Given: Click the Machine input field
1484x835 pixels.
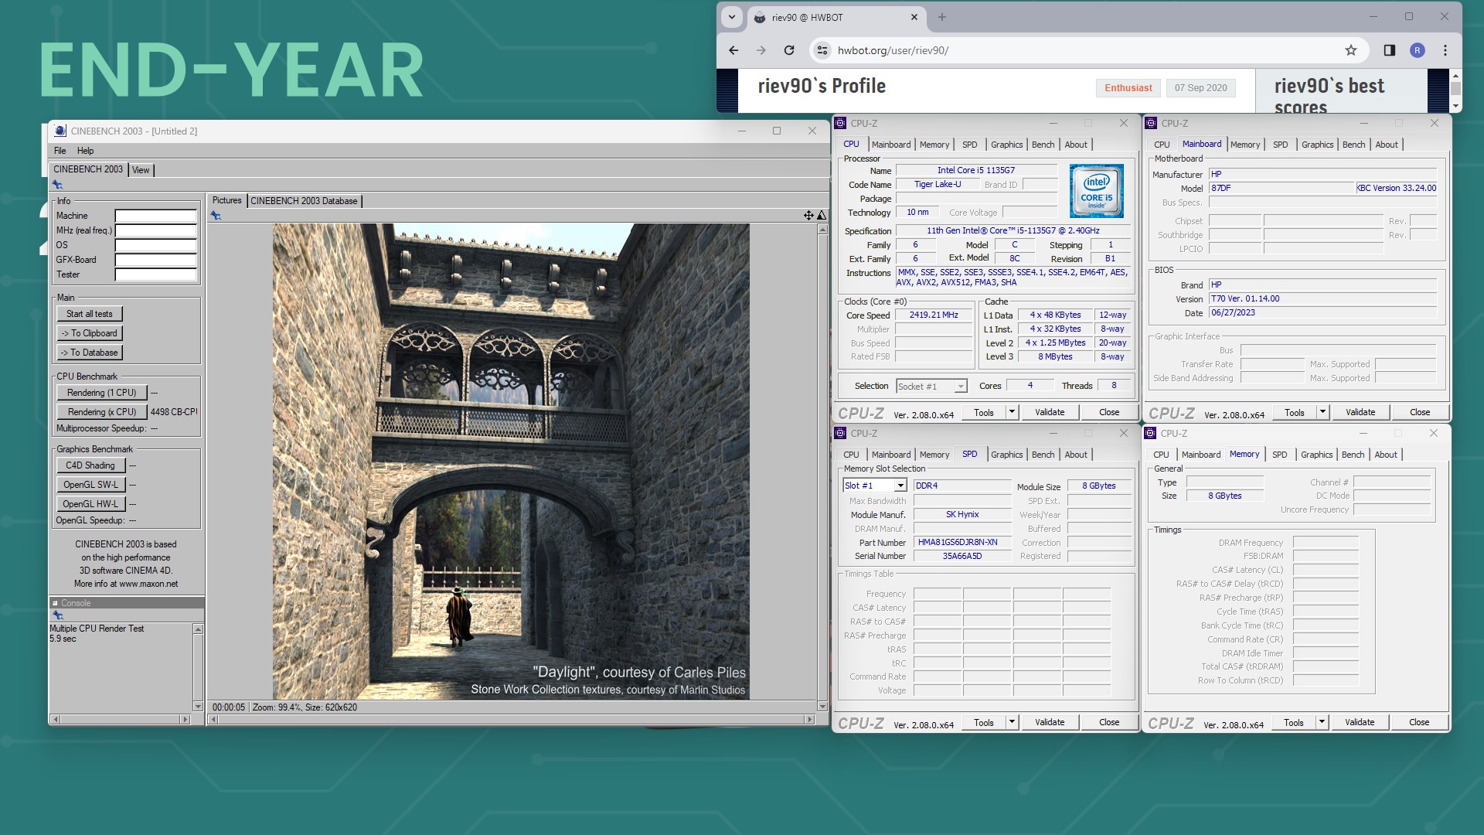Looking at the screenshot, I should (x=155, y=216).
